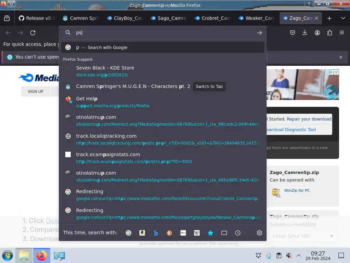Switch to Sago_Camre tab

tap(169, 18)
